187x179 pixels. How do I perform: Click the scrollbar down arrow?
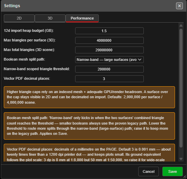181,159
